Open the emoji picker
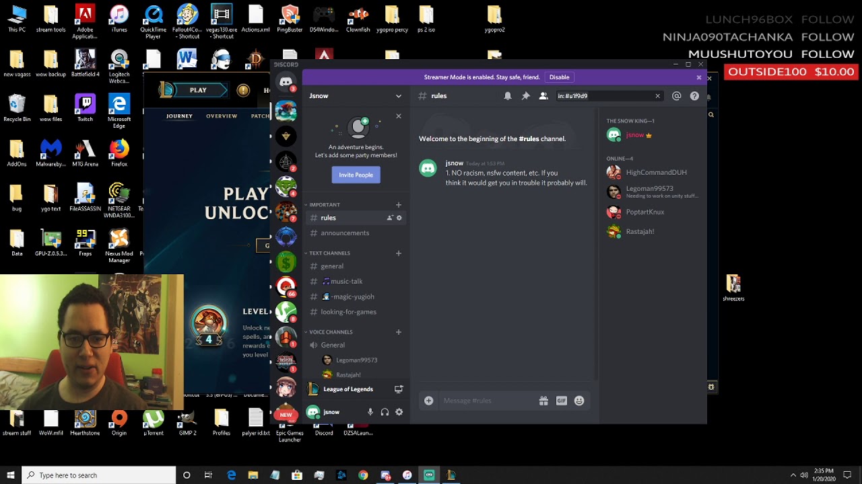Viewport: 862px width, 484px height. (579, 401)
